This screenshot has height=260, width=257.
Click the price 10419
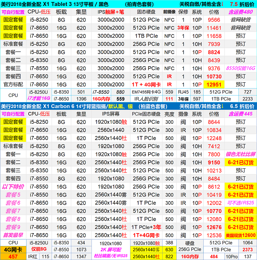214,195
